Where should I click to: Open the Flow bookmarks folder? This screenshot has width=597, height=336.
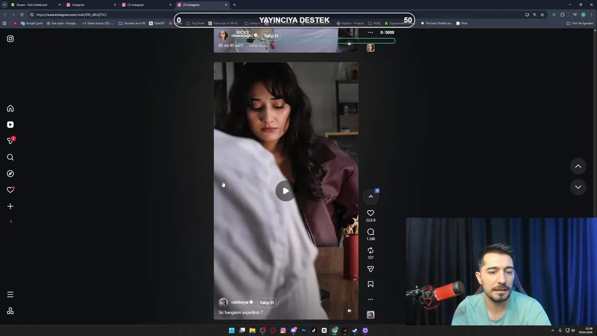pyautogui.click(x=462, y=23)
